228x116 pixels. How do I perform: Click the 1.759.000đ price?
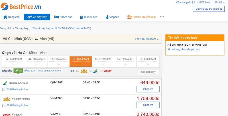148,99
